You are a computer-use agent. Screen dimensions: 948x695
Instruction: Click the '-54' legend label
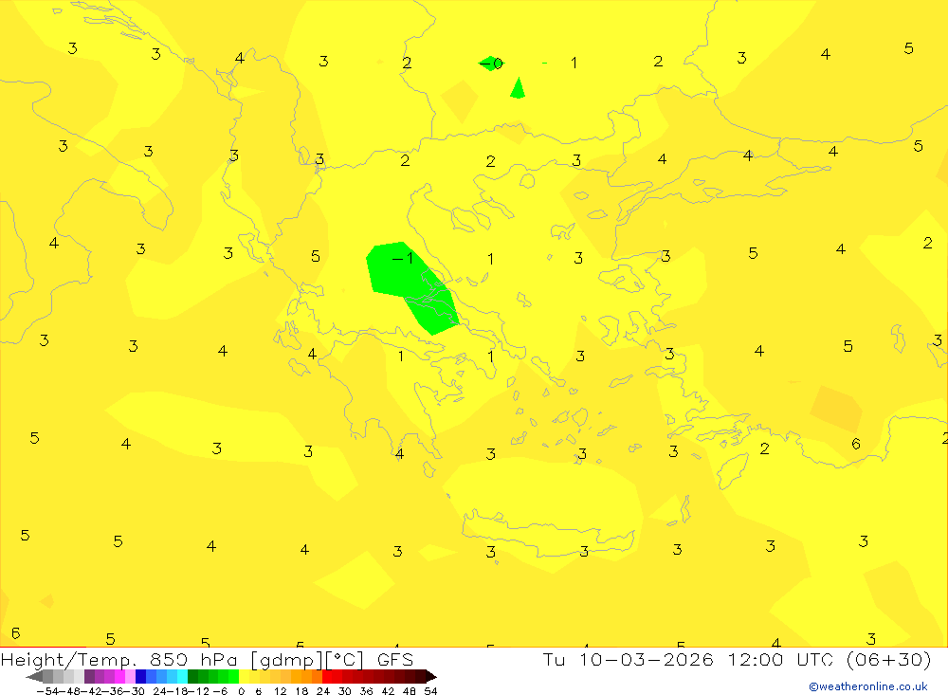47,691
